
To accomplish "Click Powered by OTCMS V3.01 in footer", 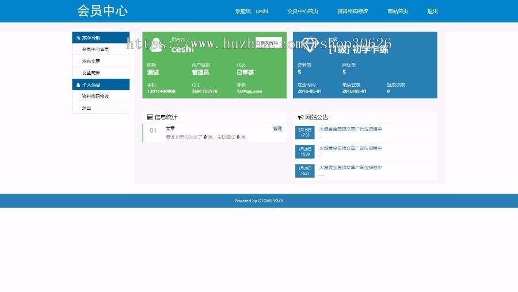I will coord(259,201).
